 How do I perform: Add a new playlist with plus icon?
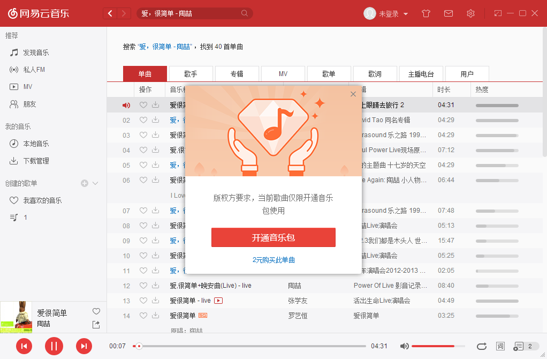click(85, 183)
